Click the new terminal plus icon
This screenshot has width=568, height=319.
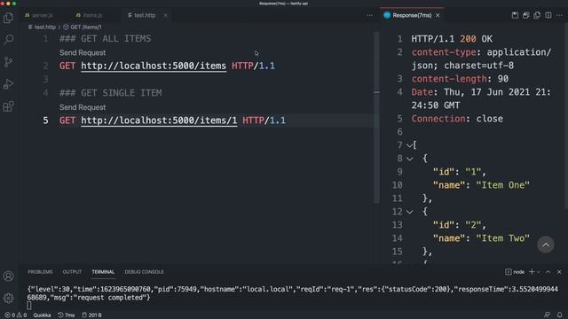[532, 272]
